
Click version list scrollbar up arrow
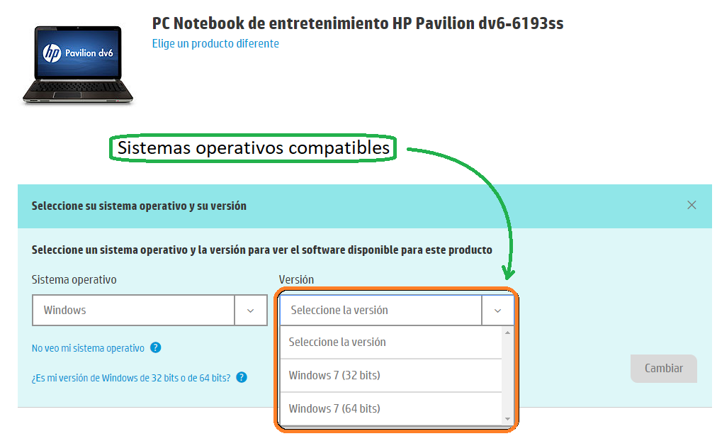pyautogui.click(x=507, y=333)
